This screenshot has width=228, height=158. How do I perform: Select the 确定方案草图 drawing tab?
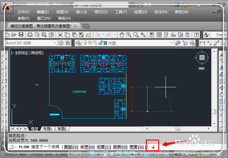tap(41, 26)
